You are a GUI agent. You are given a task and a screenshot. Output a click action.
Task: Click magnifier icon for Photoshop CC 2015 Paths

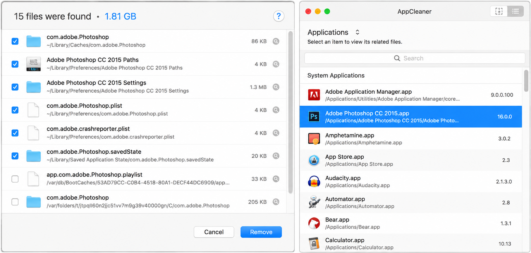pos(276,64)
